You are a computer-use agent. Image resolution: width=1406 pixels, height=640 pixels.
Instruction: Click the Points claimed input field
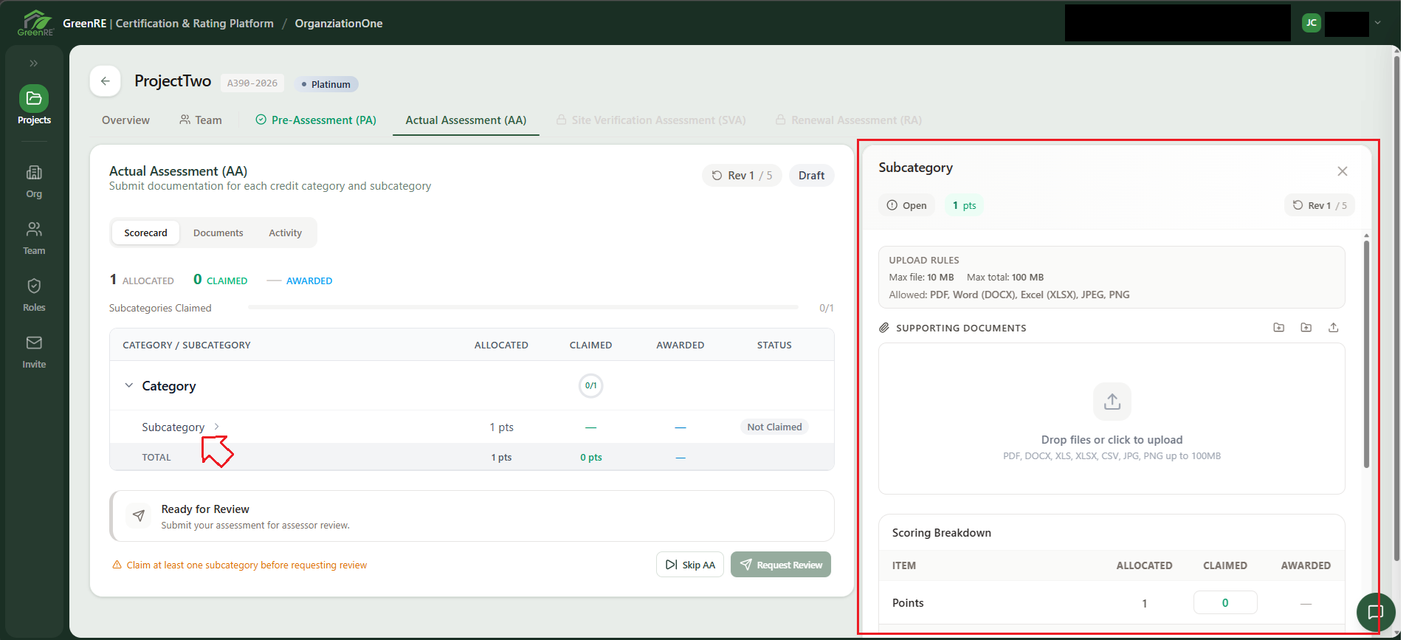pyautogui.click(x=1225, y=602)
